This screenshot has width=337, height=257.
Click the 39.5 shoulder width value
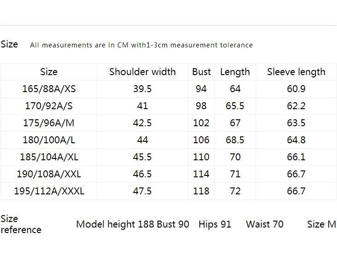142,89
